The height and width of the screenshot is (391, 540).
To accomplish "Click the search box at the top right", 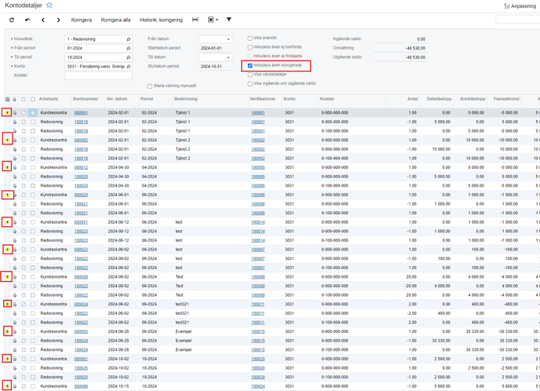I will (517, 20).
